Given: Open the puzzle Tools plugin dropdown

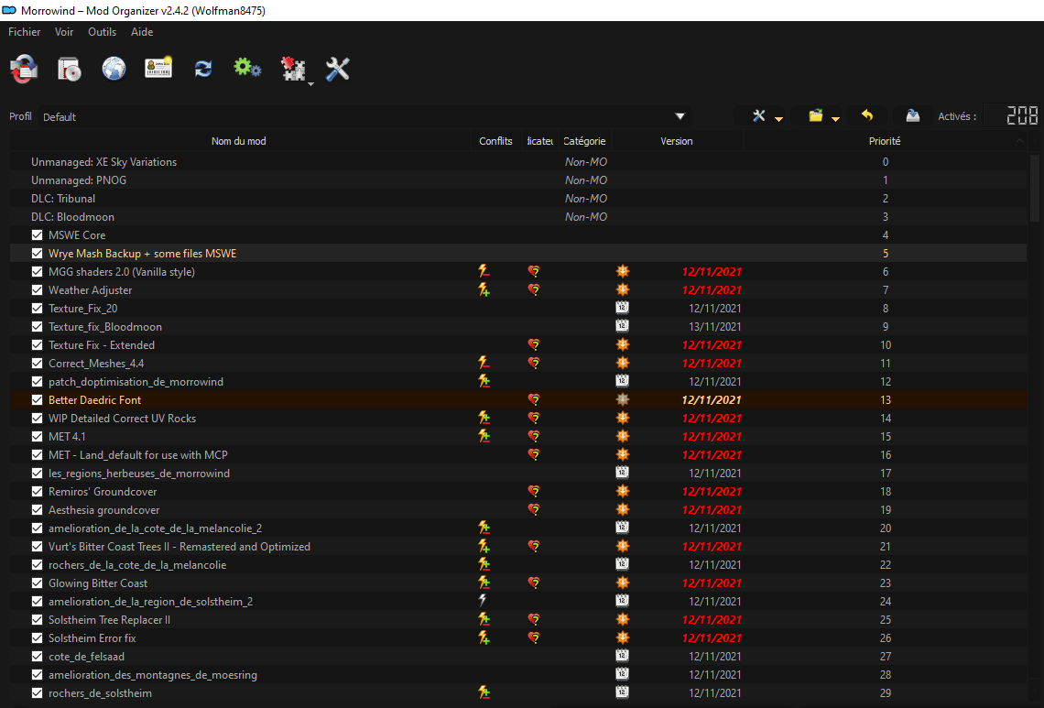Looking at the screenshot, I should (x=295, y=71).
